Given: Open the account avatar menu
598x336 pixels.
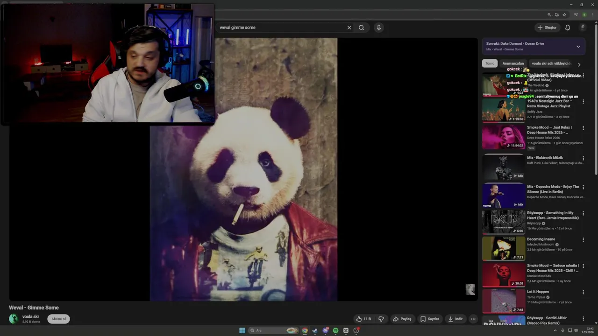Looking at the screenshot, I should (583, 28).
